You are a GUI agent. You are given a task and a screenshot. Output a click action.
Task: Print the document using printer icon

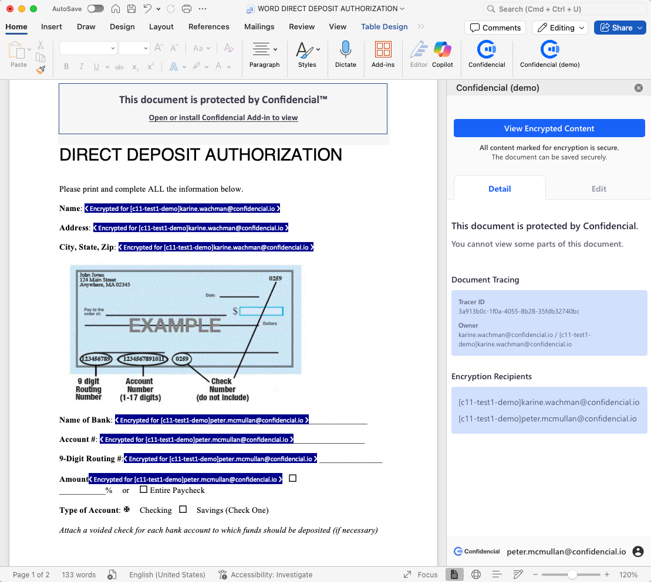[187, 9]
